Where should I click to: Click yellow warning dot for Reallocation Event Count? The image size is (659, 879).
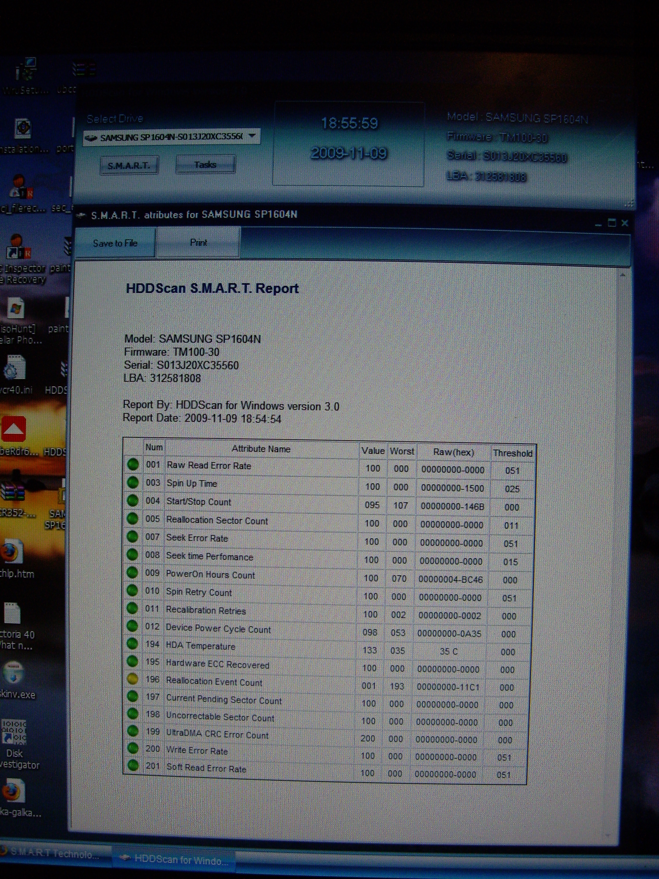pos(133,679)
